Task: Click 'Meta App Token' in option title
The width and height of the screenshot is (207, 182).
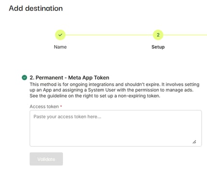Action: coord(89,78)
